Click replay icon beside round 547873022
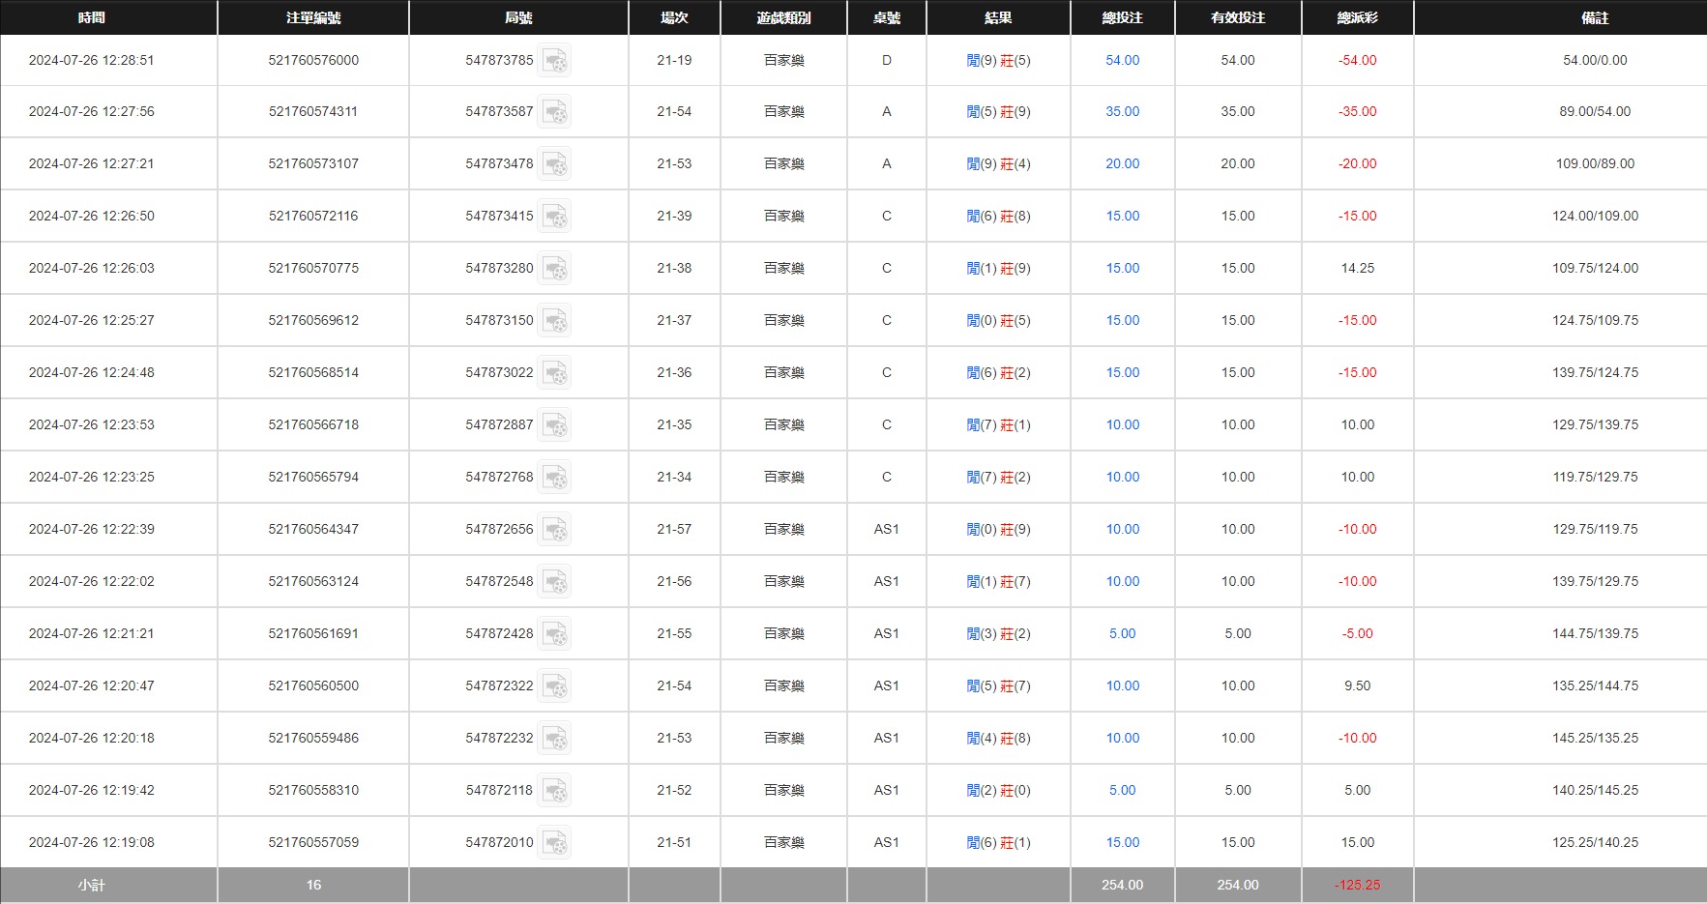Image resolution: width=1707 pixels, height=904 pixels. click(x=554, y=373)
